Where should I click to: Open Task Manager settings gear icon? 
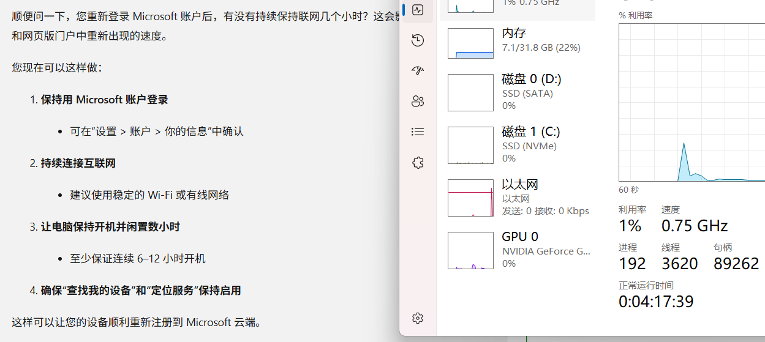[418, 318]
